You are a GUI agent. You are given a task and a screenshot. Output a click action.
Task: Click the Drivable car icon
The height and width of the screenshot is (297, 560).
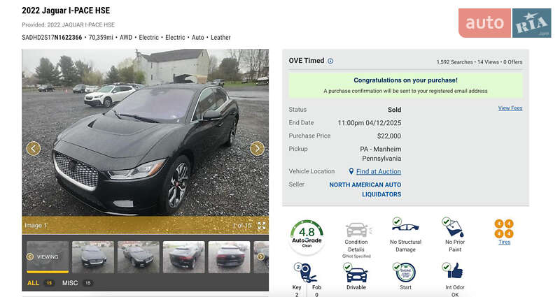[355, 273]
